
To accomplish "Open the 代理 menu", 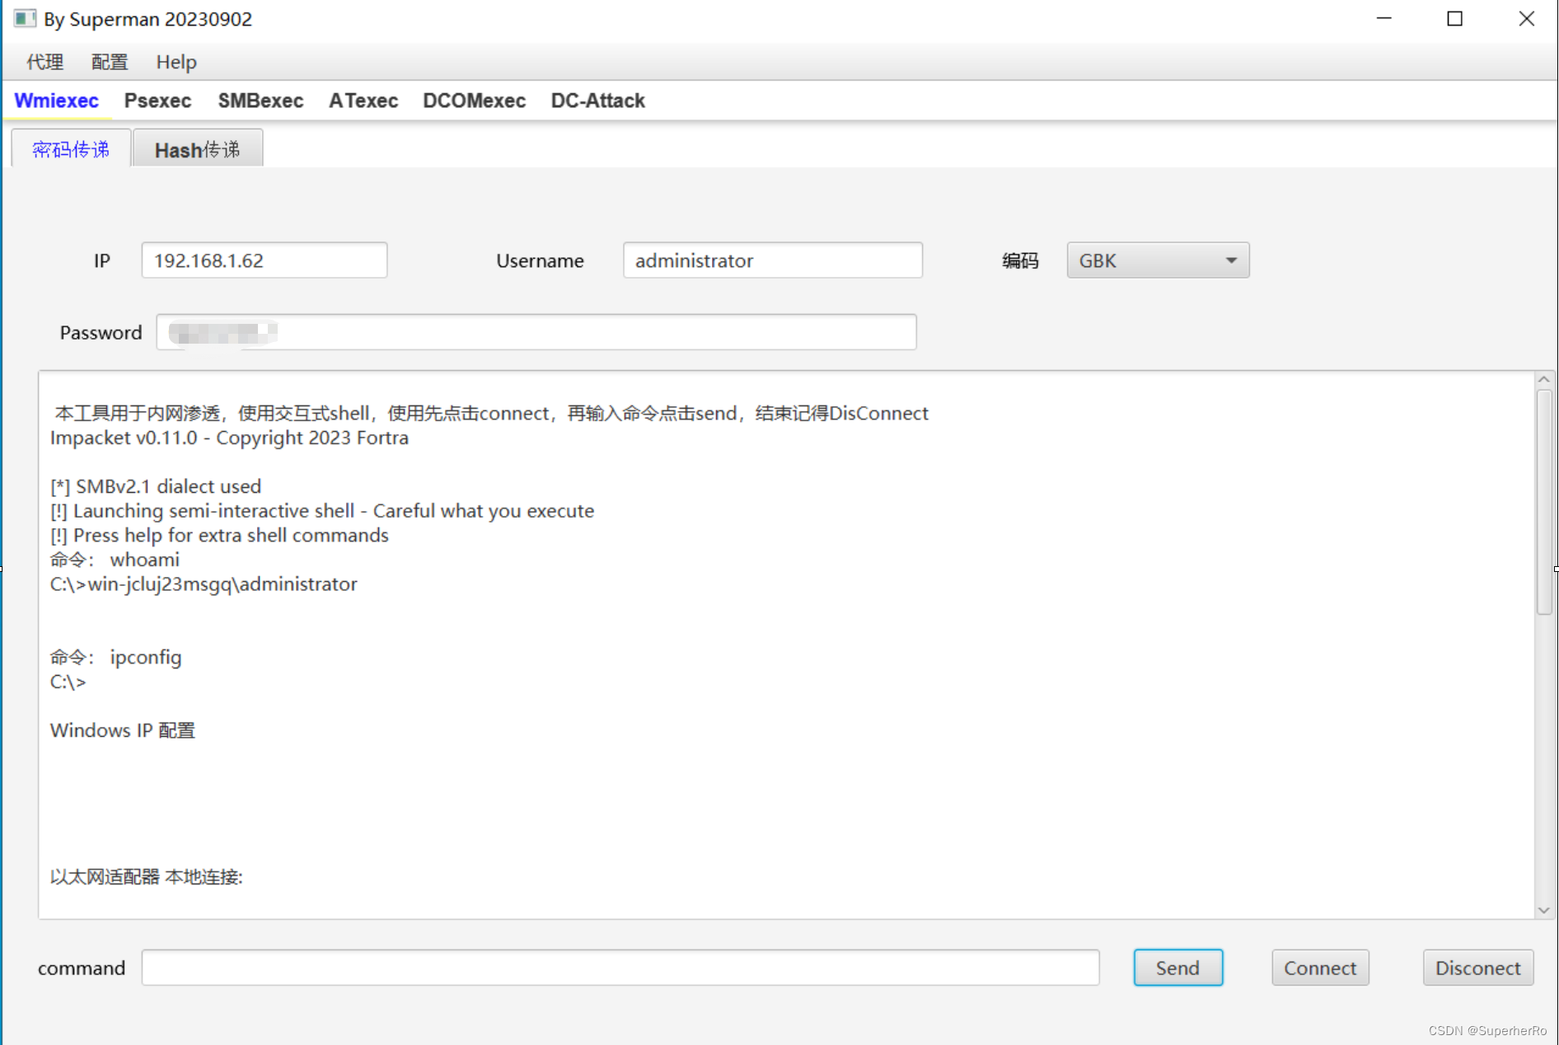I will 43,62.
